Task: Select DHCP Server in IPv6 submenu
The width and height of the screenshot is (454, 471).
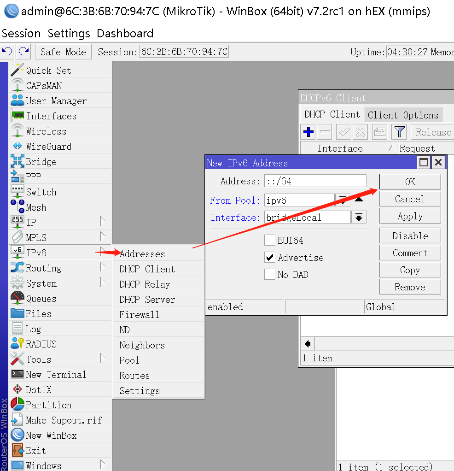Action: pyautogui.click(x=147, y=300)
